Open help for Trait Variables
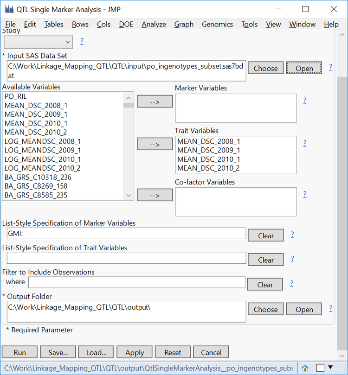 pyautogui.click(x=305, y=143)
